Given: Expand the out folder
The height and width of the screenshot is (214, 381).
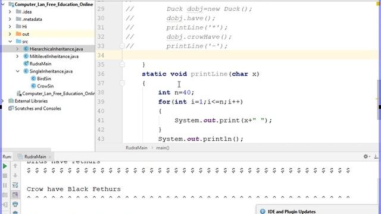Looking at the screenshot, I should pyautogui.click(x=10, y=34).
